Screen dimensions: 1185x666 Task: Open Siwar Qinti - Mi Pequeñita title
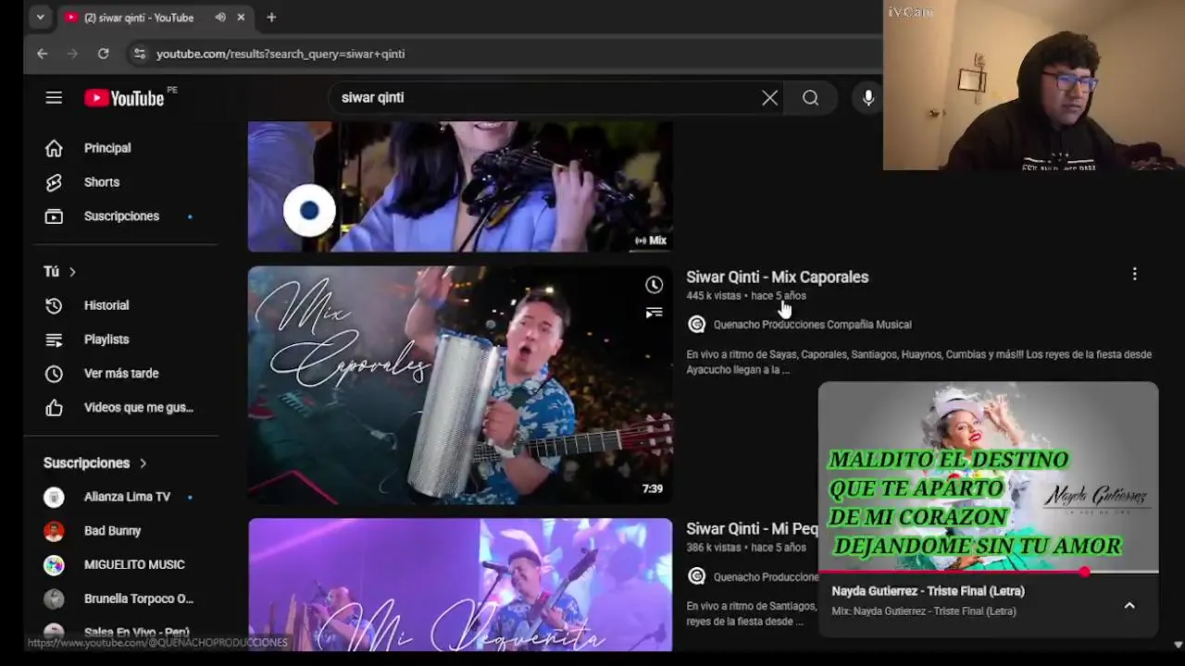coord(752,529)
